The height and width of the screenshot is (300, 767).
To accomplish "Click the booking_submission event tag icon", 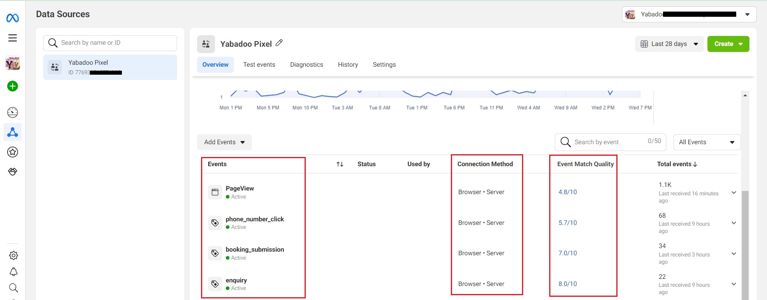I will tap(215, 253).
